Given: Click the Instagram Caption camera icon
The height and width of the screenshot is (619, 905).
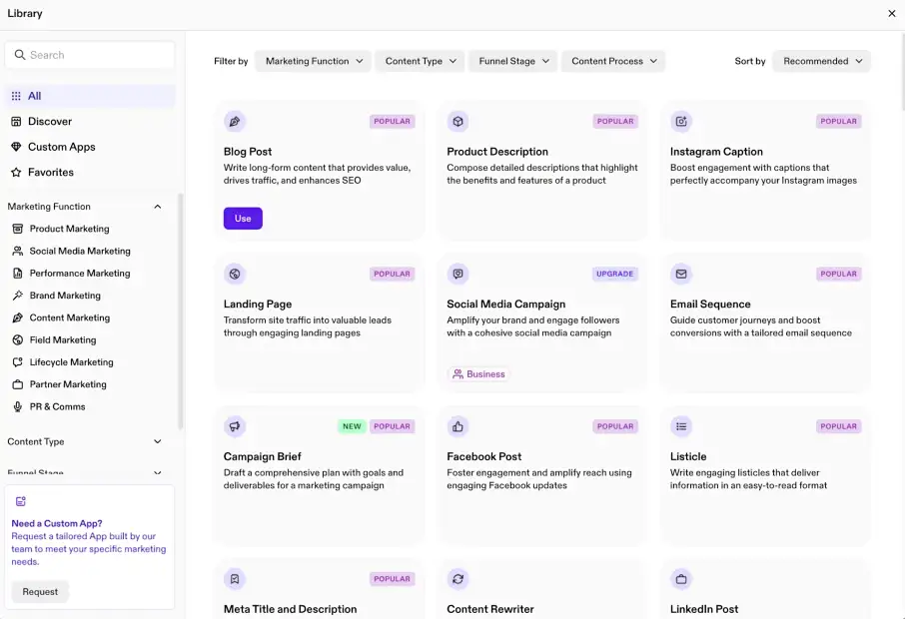Looking at the screenshot, I should click(x=681, y=122).
